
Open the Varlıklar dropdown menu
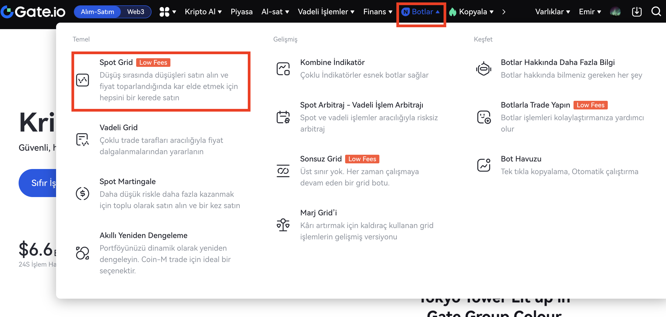(x=552, y=12)
